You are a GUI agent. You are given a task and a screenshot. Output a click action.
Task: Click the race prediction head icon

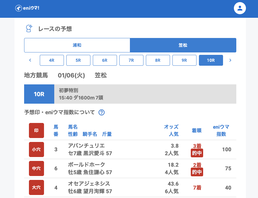(29, 29)
